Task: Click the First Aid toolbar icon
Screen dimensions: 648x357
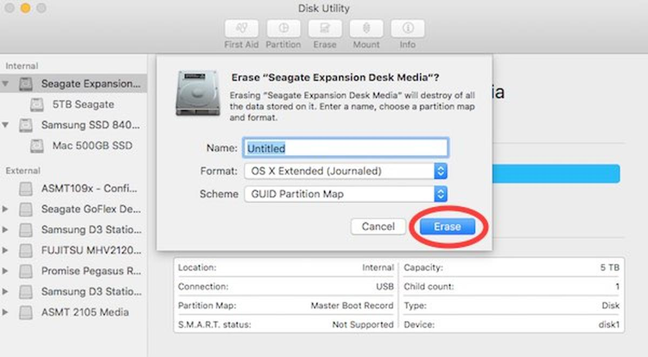Action: [241, 29]
